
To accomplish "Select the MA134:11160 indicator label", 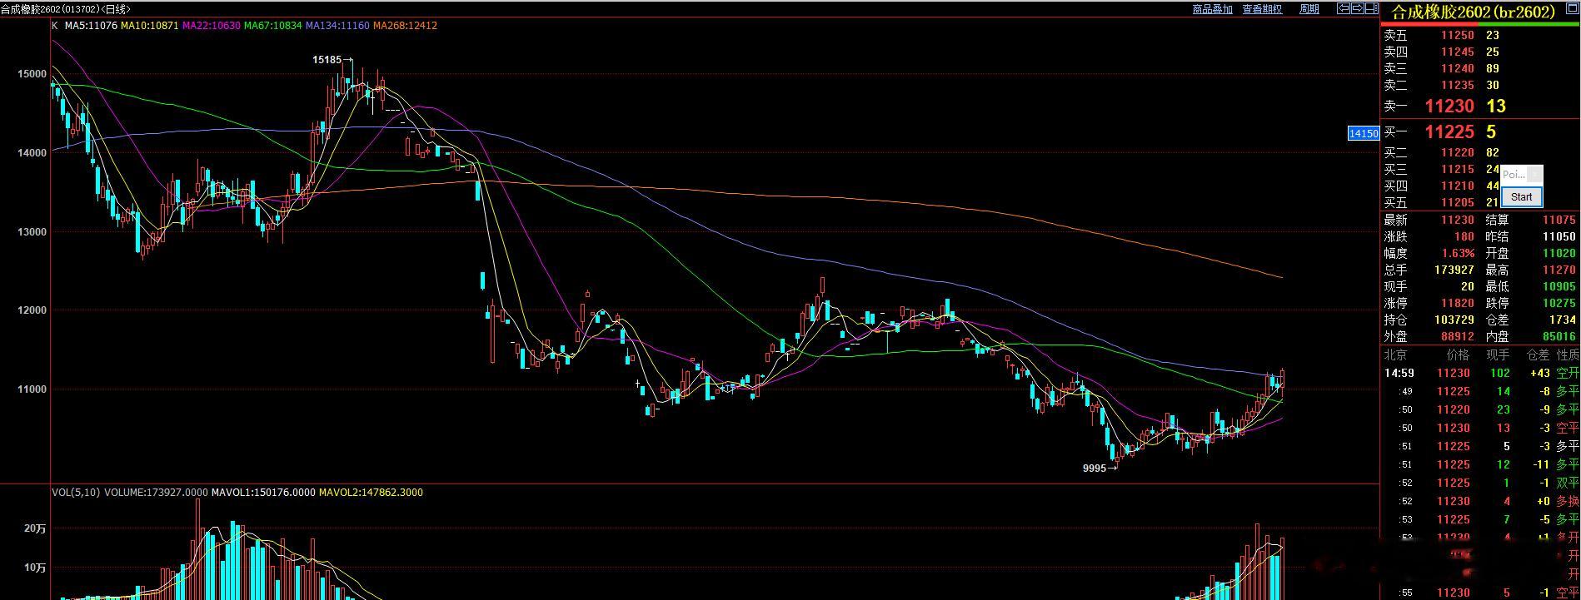I will 337,26.
